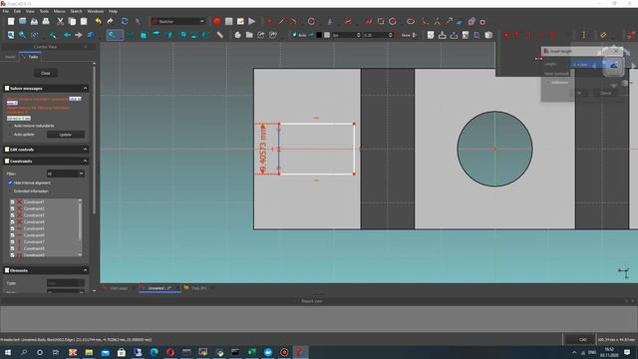The width and height of the screenshot is (638, 359).
Task: Choose the Polyline sketch tool
Action: (369, 21)
